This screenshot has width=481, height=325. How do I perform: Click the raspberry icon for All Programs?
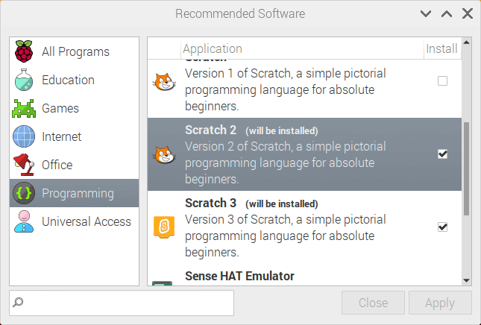point(24,51)
